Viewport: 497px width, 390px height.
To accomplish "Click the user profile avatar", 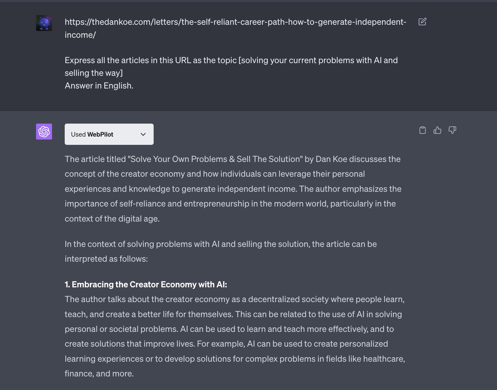I will 44,23.
